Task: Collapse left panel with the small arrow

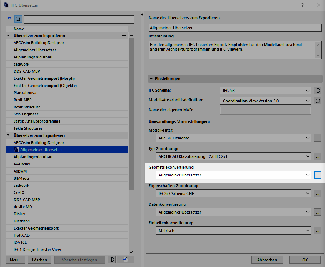Action: (142, 15)
